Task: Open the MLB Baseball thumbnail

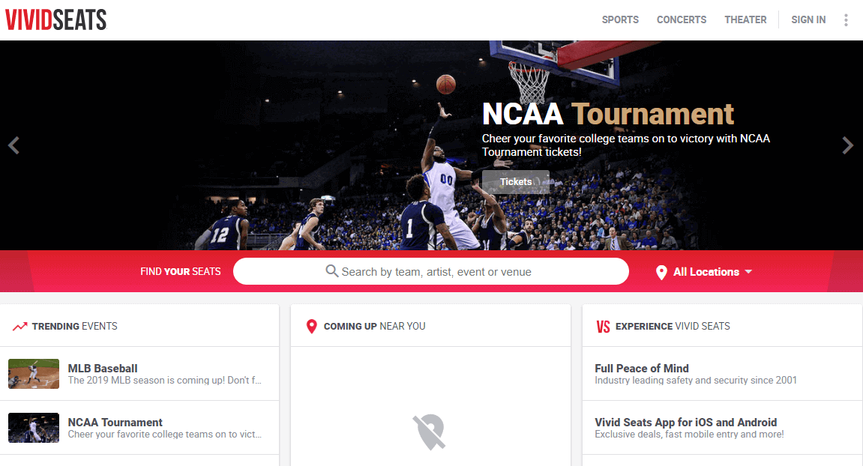Action: tap(34, 374)
